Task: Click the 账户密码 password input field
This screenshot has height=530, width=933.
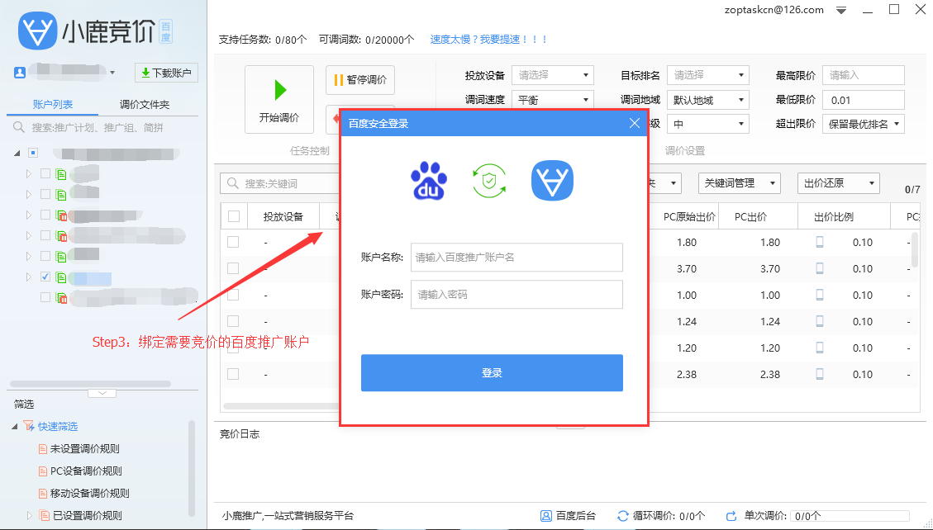Action: (516, 295)
